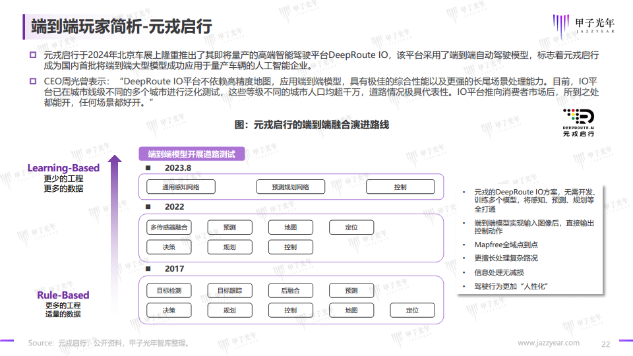
Task: Click the 2017 year heading
Action: click(x=174, y=269)
